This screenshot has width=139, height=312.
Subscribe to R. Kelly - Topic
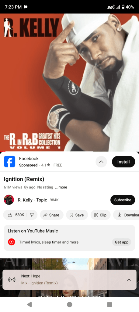coord(123,200)
